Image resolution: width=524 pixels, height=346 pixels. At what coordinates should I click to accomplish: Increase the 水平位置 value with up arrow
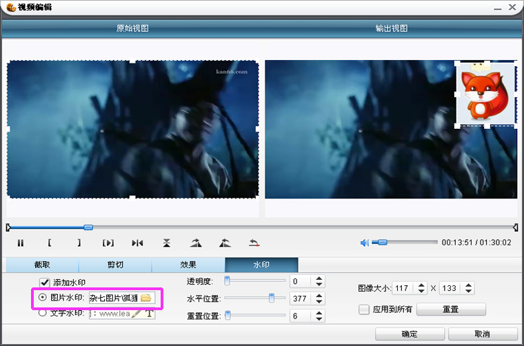(319, 296)
